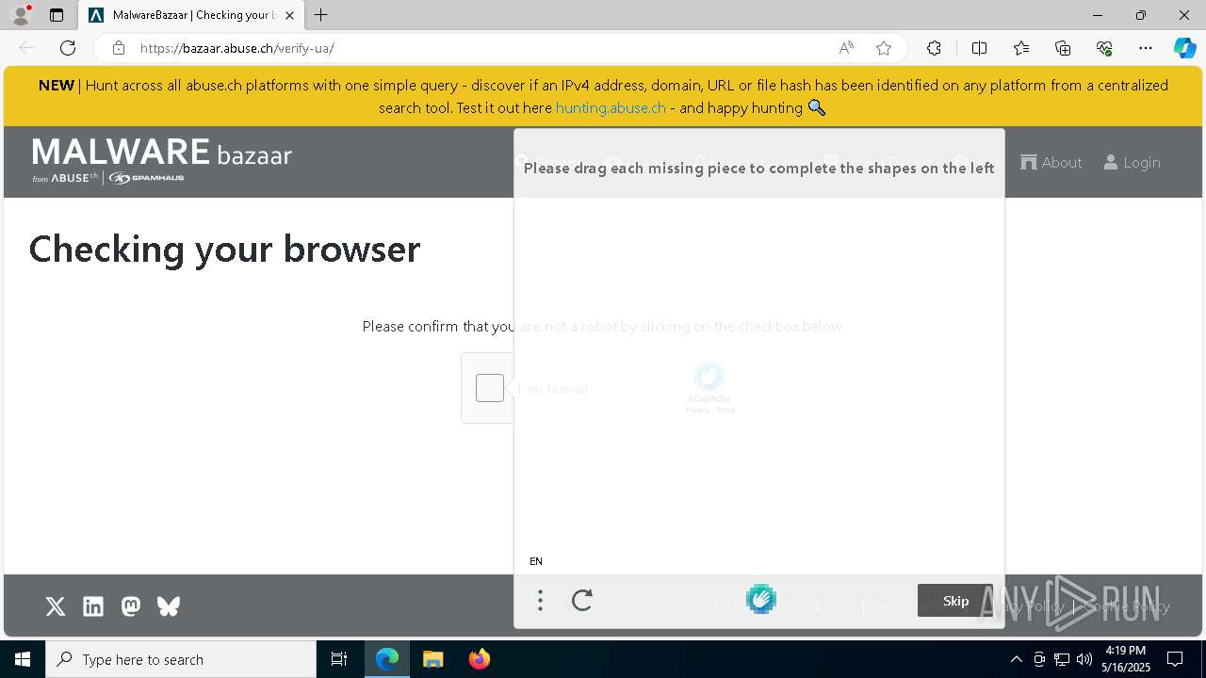This screenshot has height=678, width=1206.
Task: Open network status in system tray
Action: tap(1062, 659)
